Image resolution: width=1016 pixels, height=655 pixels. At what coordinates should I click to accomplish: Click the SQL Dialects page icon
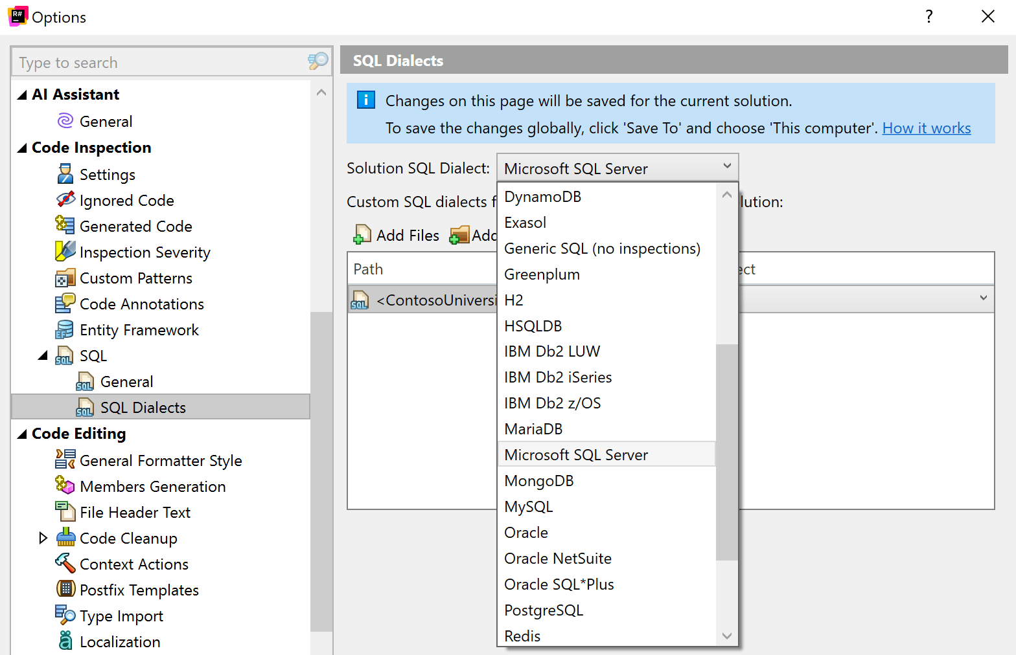point(85,408)
